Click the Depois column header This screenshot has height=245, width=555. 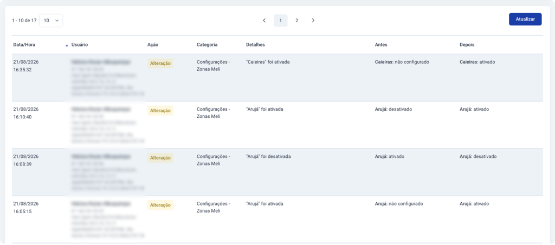tap(467, 45)
